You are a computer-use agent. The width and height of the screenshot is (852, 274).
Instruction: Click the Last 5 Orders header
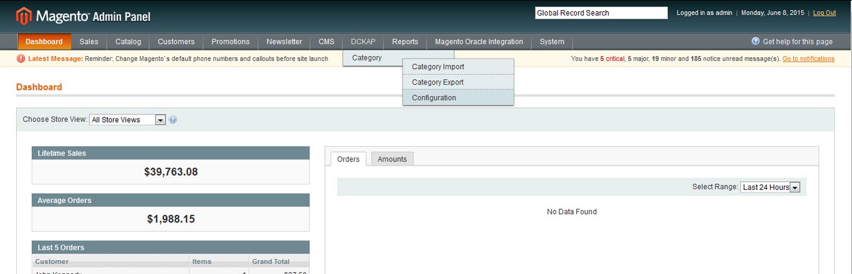coord(171,247)
